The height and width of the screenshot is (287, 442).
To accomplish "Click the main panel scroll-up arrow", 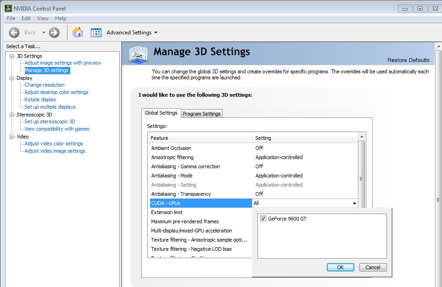I will 438,46.
